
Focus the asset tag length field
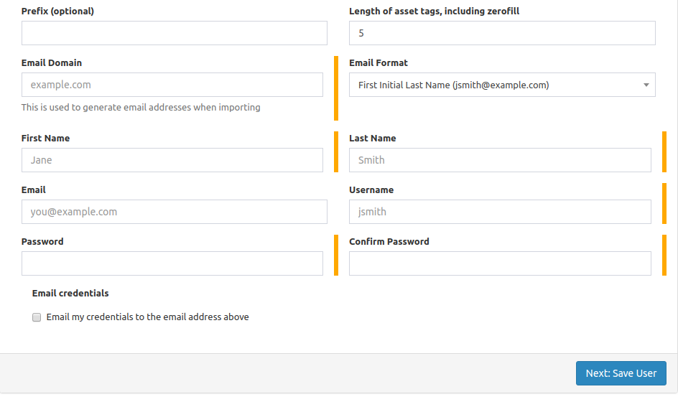click(502, 33)
